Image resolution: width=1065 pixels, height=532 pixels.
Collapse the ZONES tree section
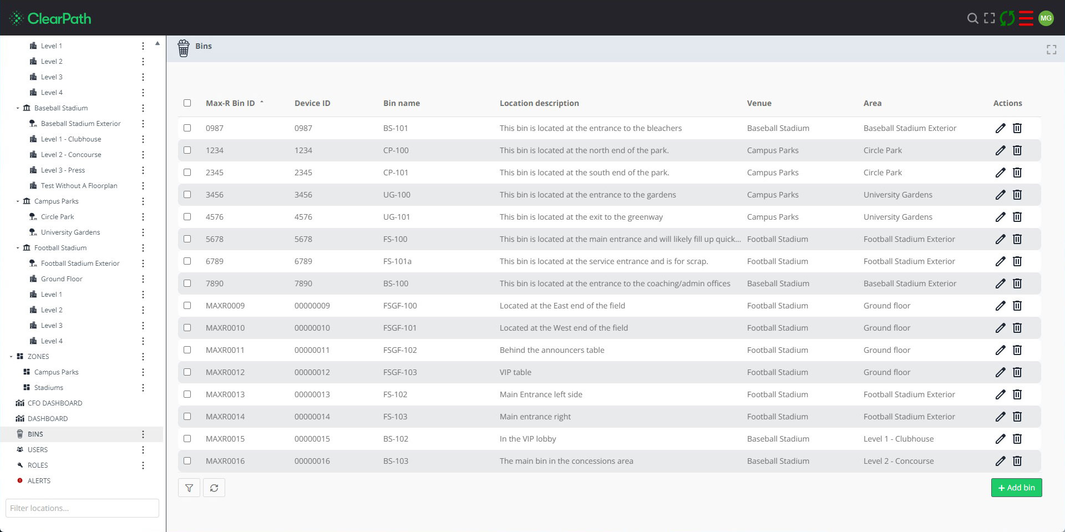11,357
